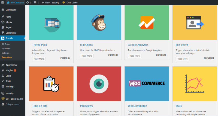This screenshot has height=116, width=218.
Task: Click 'Track box events in Google Analytics.' text
Action: (x=145, y=50)
